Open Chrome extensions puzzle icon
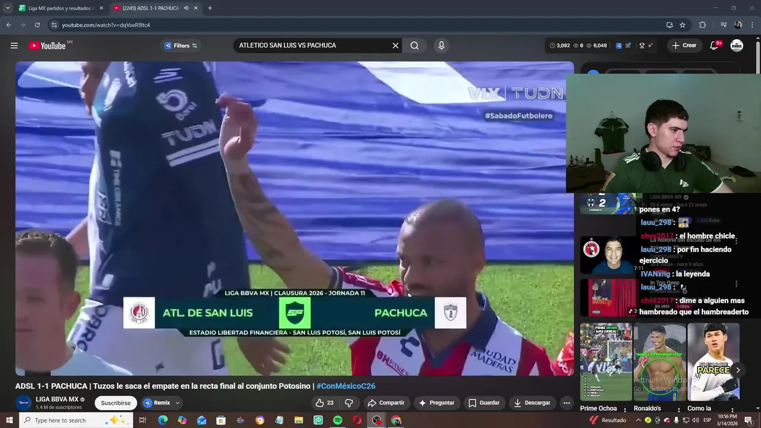 click(x=702, y=25)
